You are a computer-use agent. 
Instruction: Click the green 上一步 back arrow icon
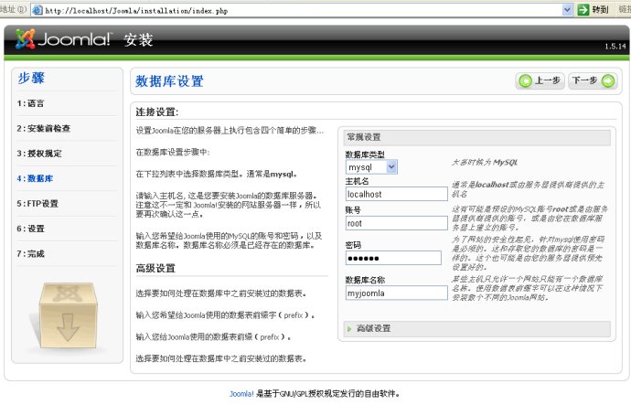pos(525,80)
